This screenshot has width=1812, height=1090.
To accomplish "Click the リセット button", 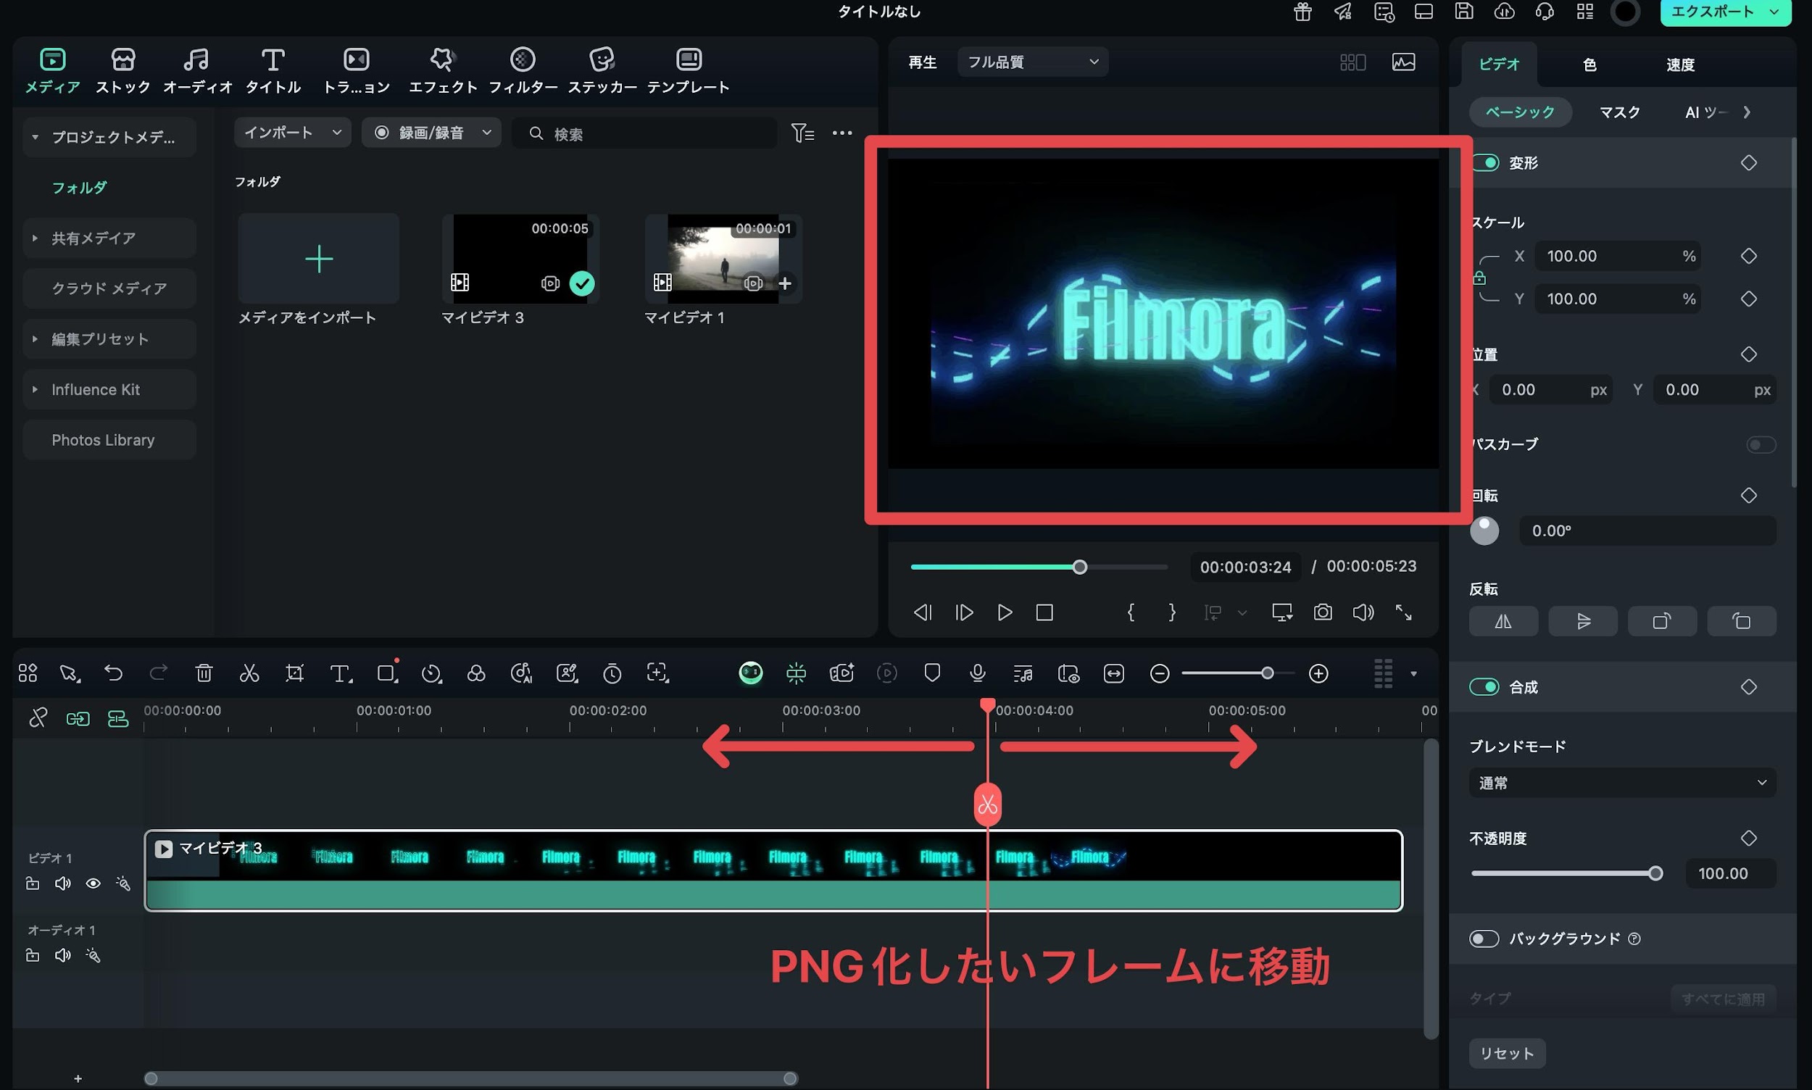I will click(x=1507, y=1052).
